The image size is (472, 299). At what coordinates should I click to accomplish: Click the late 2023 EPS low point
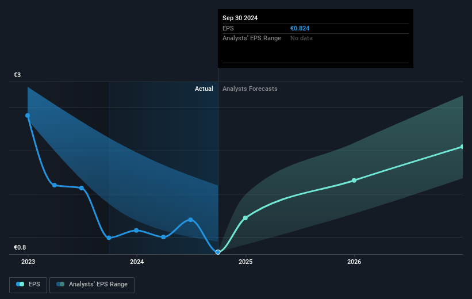[109, 238]
